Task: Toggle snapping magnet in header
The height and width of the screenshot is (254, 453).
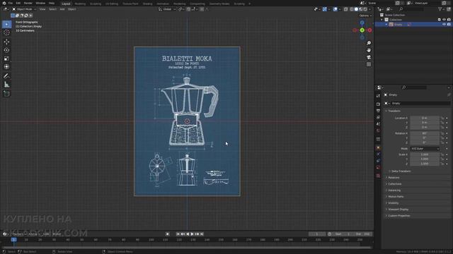Action: click(188, 9)
